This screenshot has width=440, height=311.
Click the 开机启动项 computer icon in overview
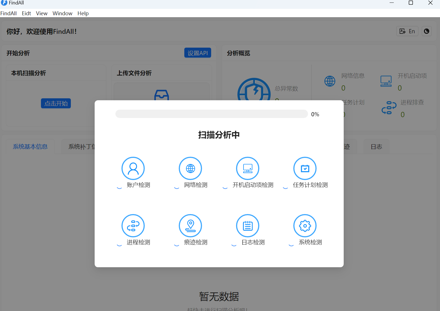pos(386,81)
